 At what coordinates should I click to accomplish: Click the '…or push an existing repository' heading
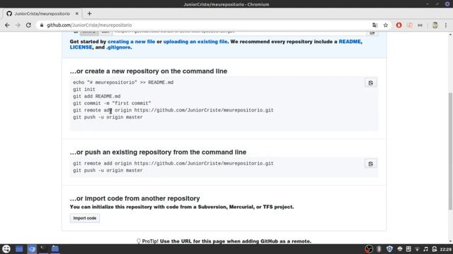coord(158,152)
